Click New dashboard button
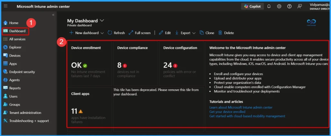331x136 pixels. (x=84, y=33)
